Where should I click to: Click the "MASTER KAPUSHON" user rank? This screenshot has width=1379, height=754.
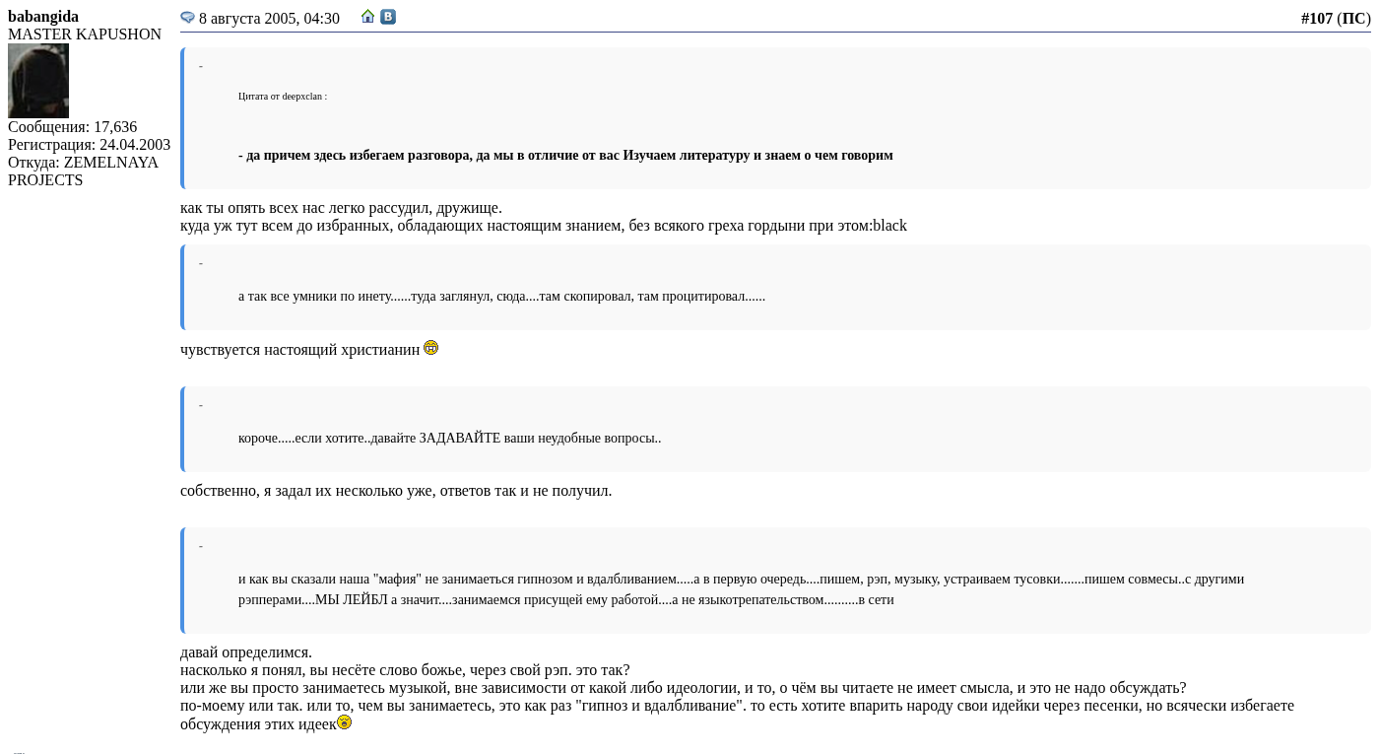click(x=85, y=34)
